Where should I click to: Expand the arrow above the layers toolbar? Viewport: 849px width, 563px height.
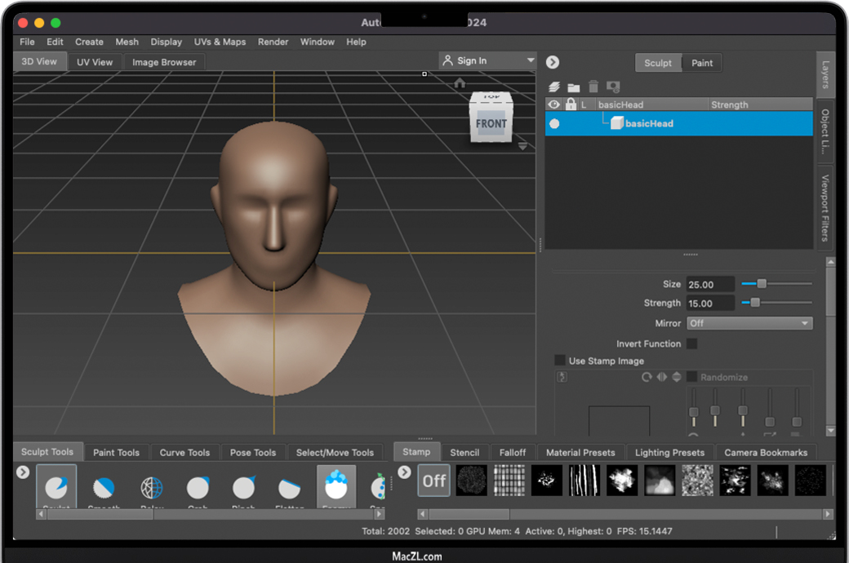click(553, 62)
